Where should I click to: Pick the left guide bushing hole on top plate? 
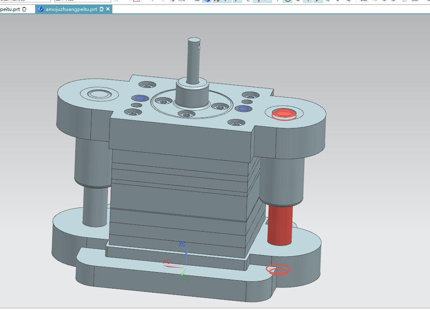click(99, 94)
